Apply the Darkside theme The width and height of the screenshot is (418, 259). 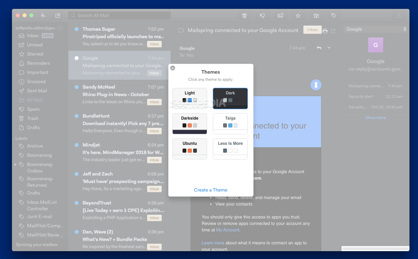point(190,124)
